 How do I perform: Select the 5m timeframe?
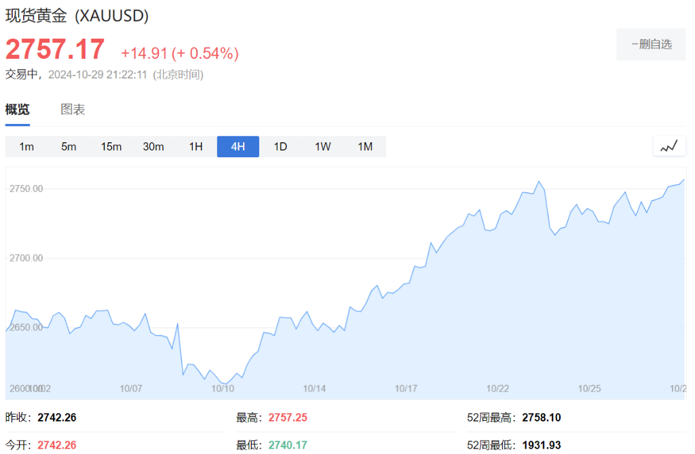coord(69,146)
